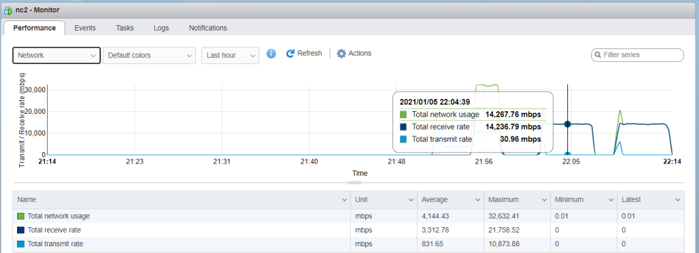Image resolution: width=699 pixels, height=253 pixels.
Task: Click the blue info icon
Action: tap(271, 53)
